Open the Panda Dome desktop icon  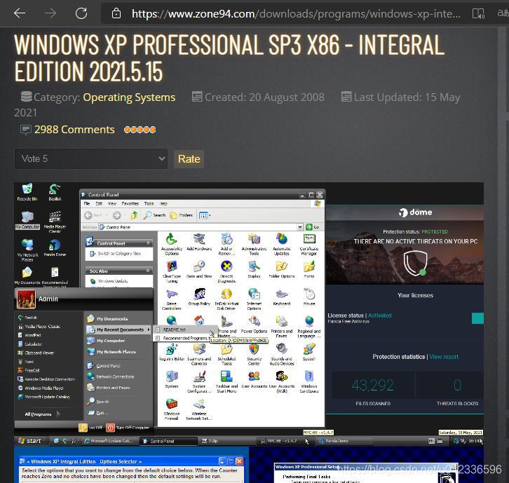click(55, 248)
